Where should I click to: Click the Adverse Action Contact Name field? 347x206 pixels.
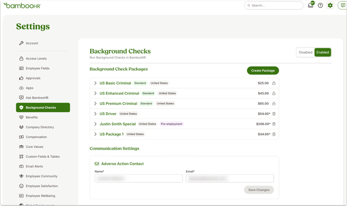(138, 178)
